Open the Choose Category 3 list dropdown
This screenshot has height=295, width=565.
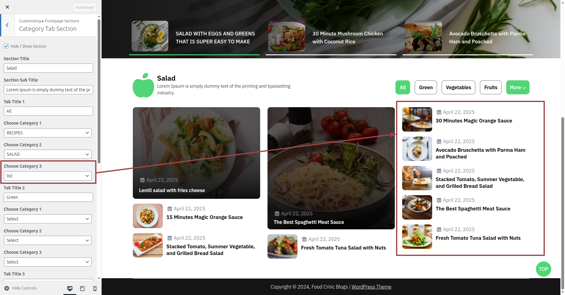coord(48,176)
